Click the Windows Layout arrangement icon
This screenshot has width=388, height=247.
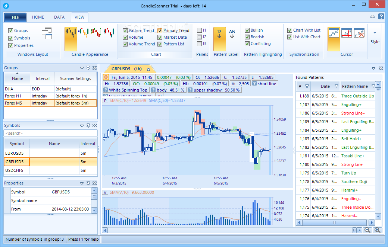point(47,33)
